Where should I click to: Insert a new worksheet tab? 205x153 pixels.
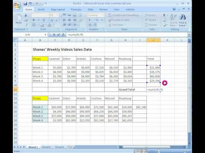[x=70, y=147]
